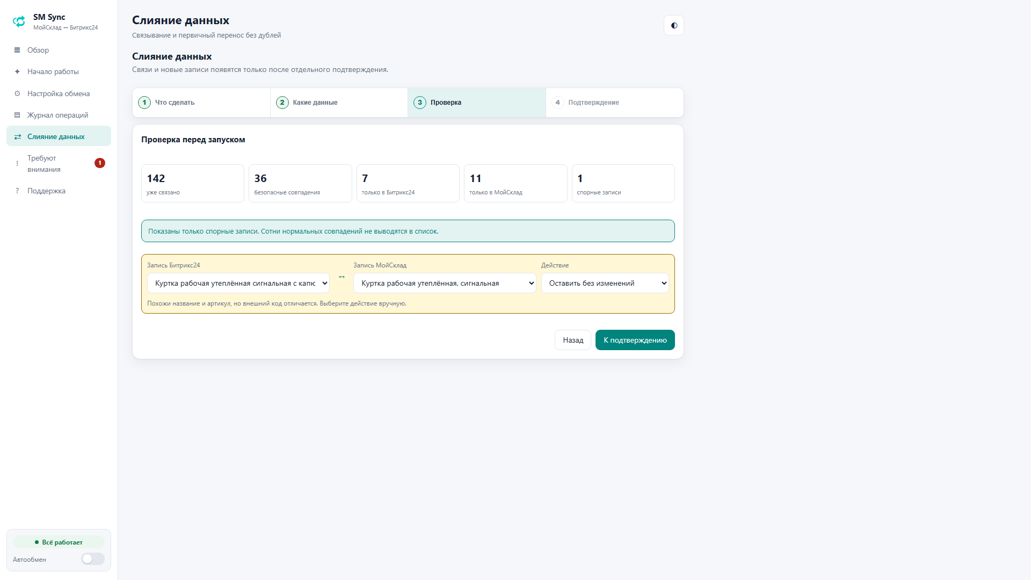This screenshot has height=580, width=1031.
Task: Select step 3 Проверка
Action: [477, 103]
